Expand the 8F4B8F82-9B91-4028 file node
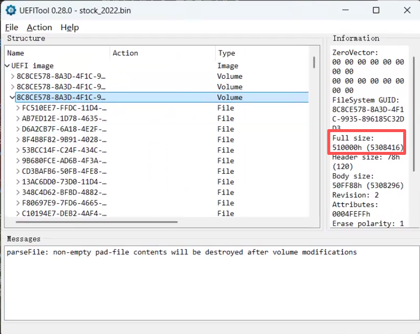 (18, 140)
